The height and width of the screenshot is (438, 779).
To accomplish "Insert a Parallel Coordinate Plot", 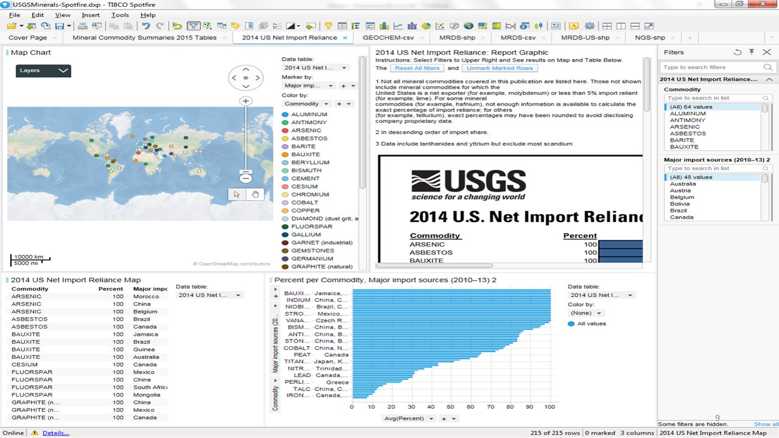I will (x=510, y=26).
